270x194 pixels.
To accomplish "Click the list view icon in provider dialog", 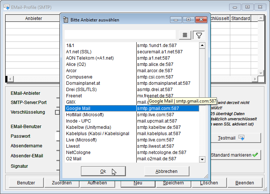I will [185, 35].
